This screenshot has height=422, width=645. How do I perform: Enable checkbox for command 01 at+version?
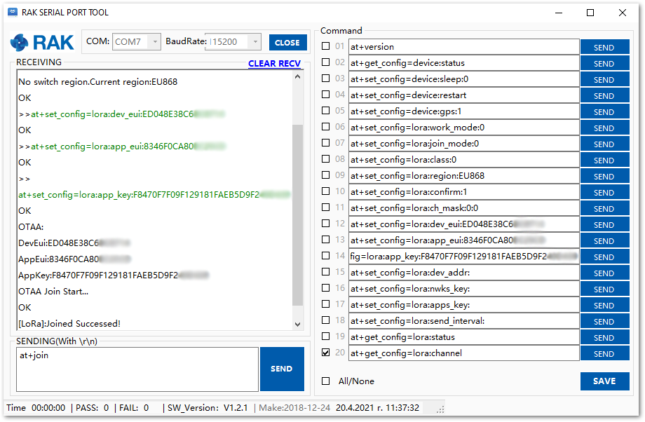(325, 47)
